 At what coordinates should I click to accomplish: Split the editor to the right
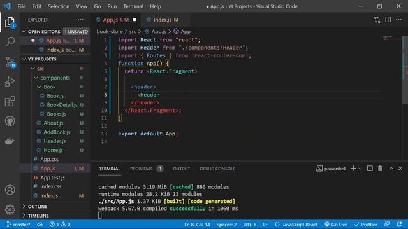388,20
